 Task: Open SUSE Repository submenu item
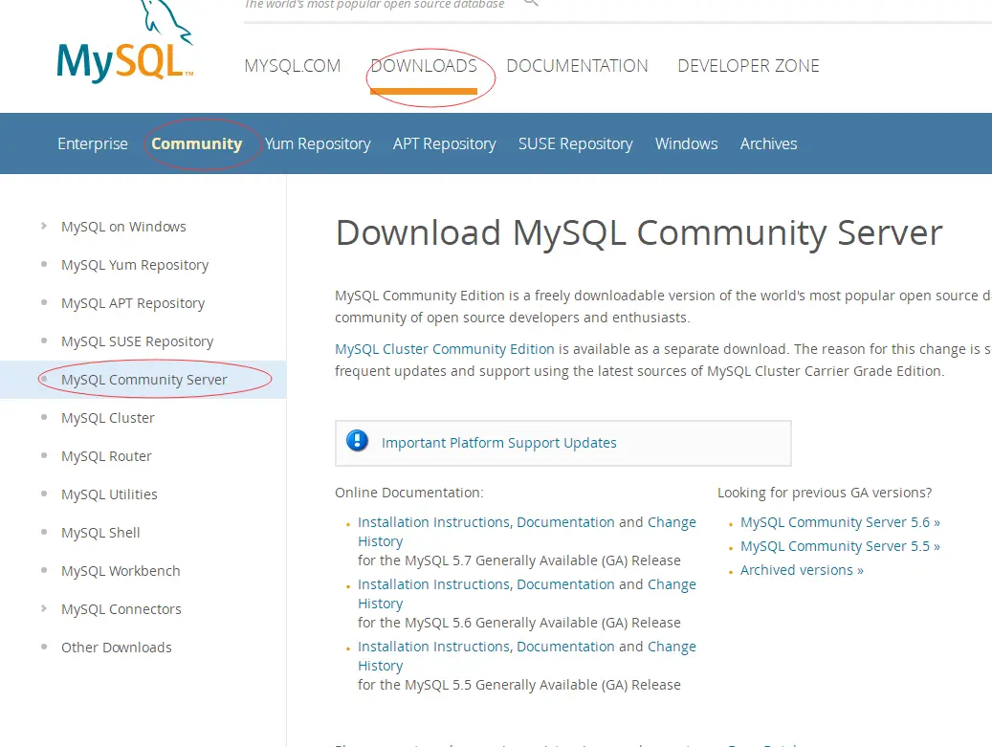point(576,144)
